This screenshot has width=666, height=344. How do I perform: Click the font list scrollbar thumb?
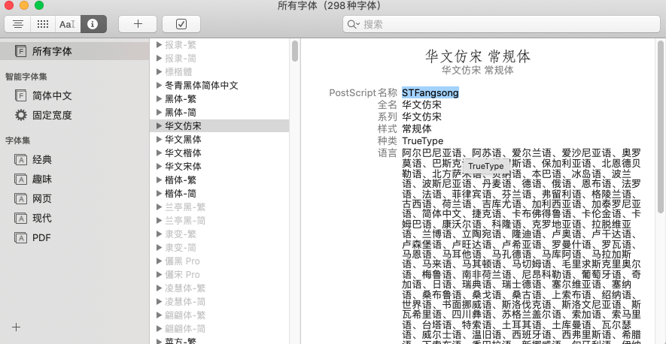295,51
